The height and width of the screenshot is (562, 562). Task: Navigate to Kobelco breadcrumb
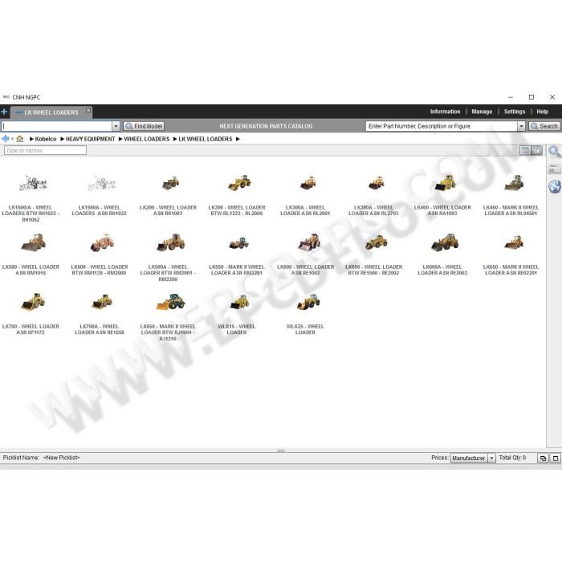46,139
